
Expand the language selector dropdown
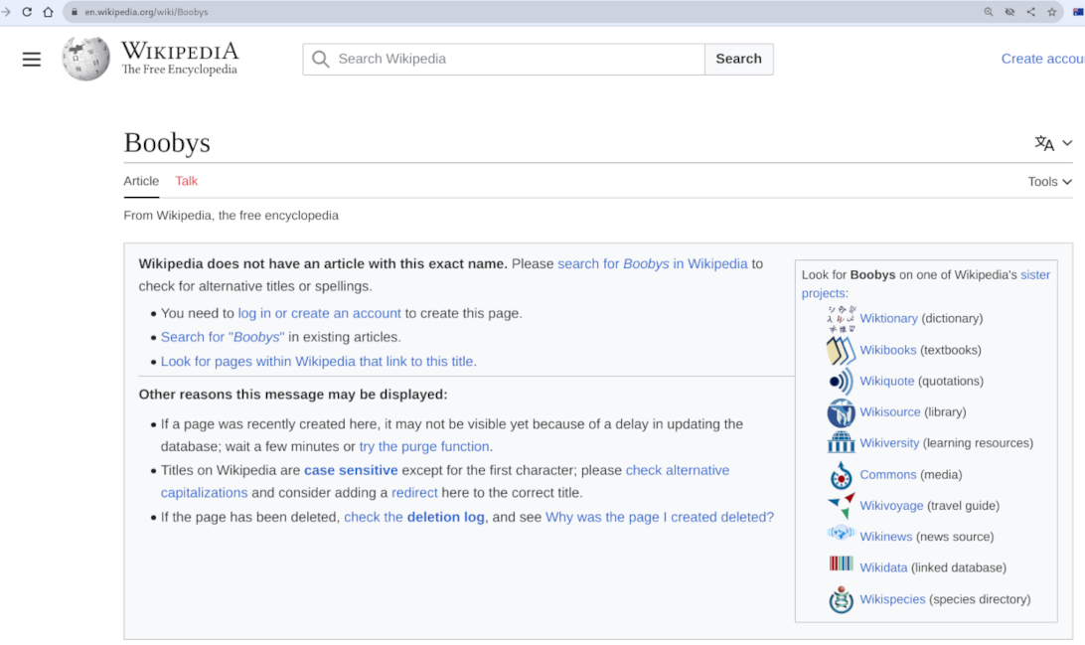(x=1053, y=143)
